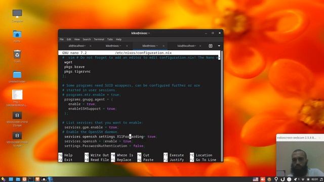Click the US flag keyboard layout indicator
324x182 pixels.
point(256,179)
